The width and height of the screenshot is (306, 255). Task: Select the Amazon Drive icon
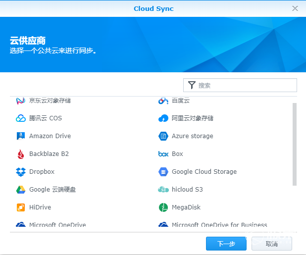[x=21, y=136]
